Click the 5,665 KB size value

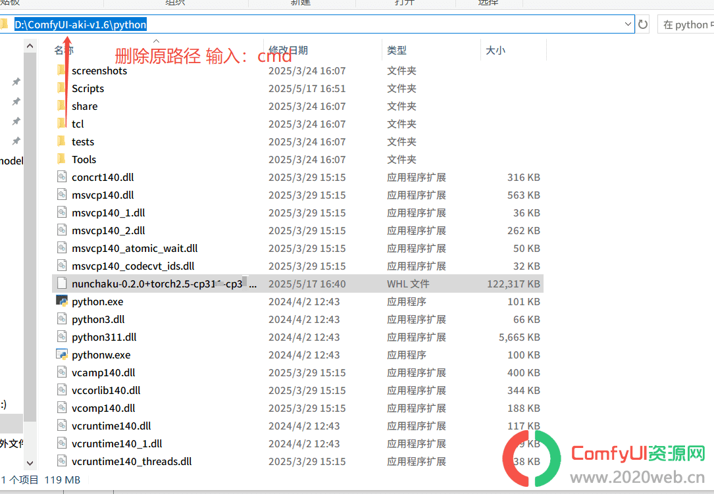point(520,337)
